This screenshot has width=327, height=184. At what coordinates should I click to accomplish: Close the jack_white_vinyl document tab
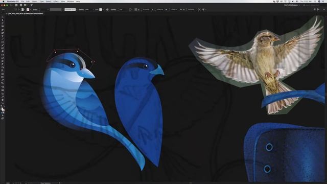tap(7, 14)
